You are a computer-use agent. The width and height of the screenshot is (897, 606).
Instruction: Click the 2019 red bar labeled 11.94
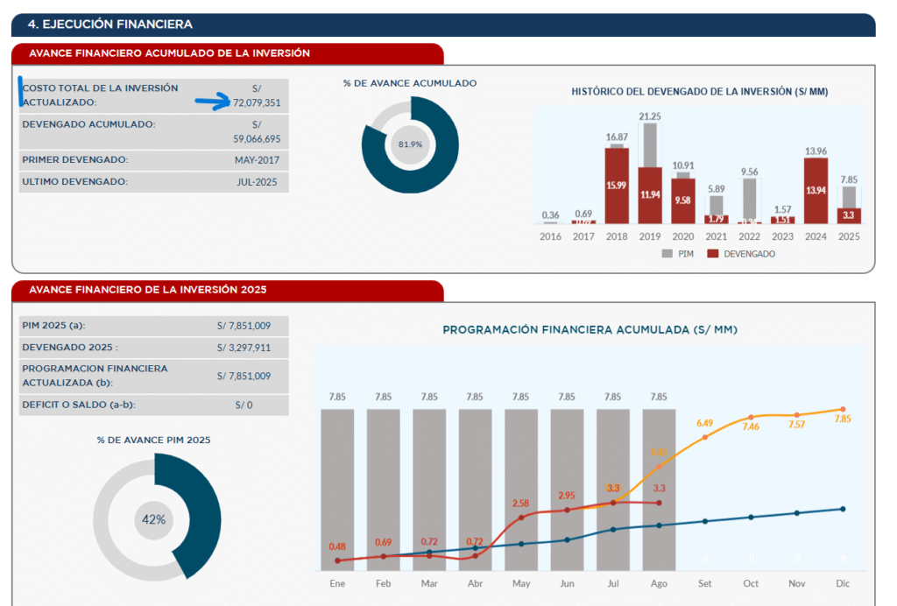(649, 195)
